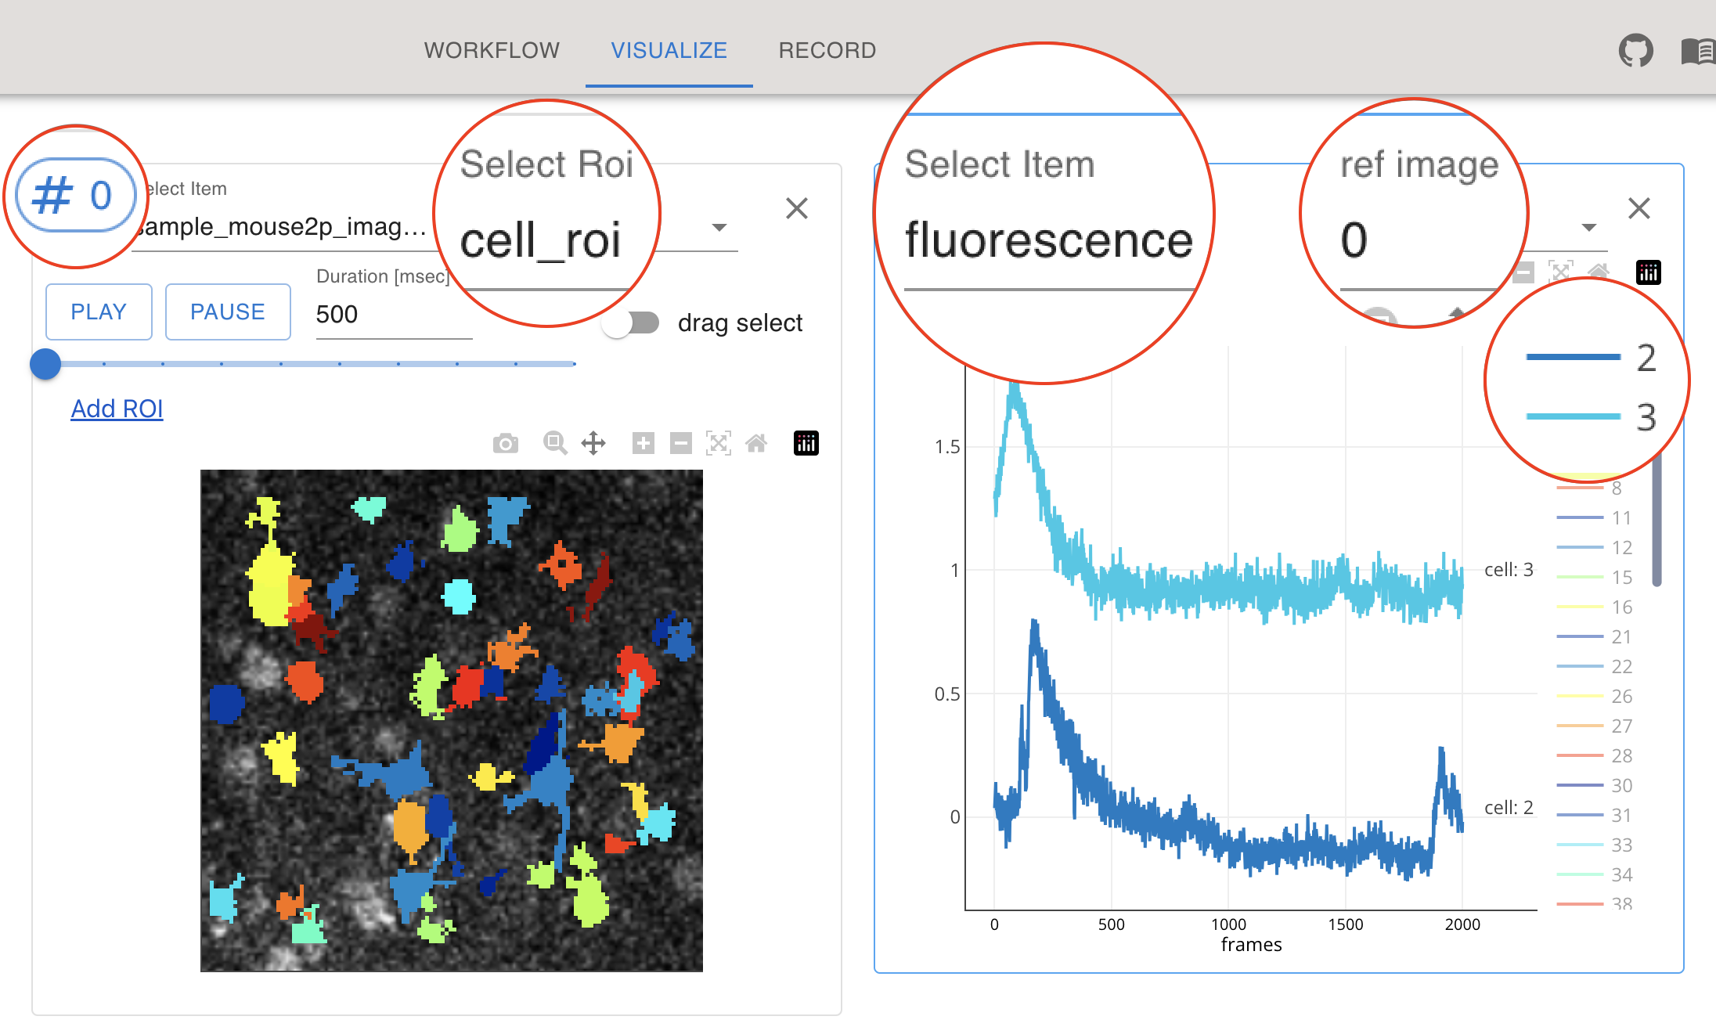Download the ROI image as PNG (camera icon)

tap(506, 444)
